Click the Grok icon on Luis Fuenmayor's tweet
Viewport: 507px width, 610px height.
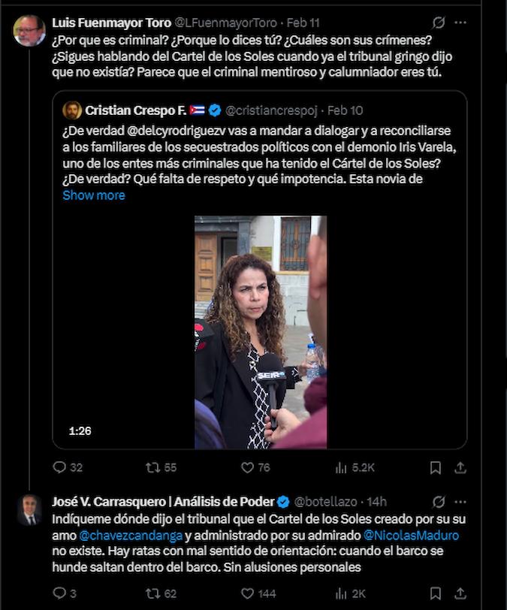439,23
